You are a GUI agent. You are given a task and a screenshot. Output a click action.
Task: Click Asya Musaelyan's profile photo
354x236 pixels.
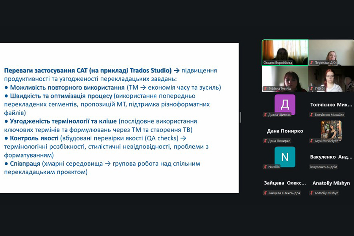pos(331,131)
